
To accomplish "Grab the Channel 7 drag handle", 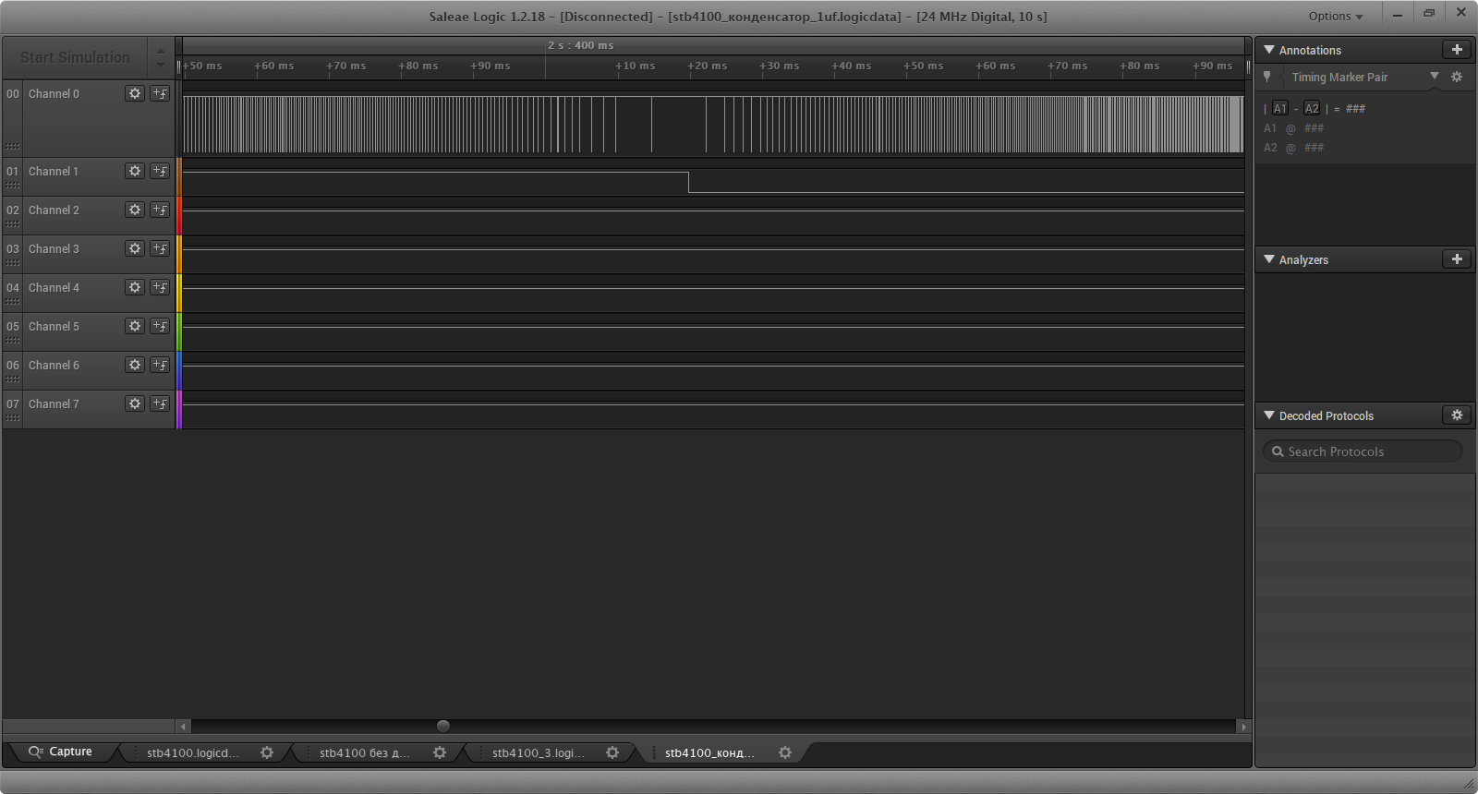I will tap(13, 418).
